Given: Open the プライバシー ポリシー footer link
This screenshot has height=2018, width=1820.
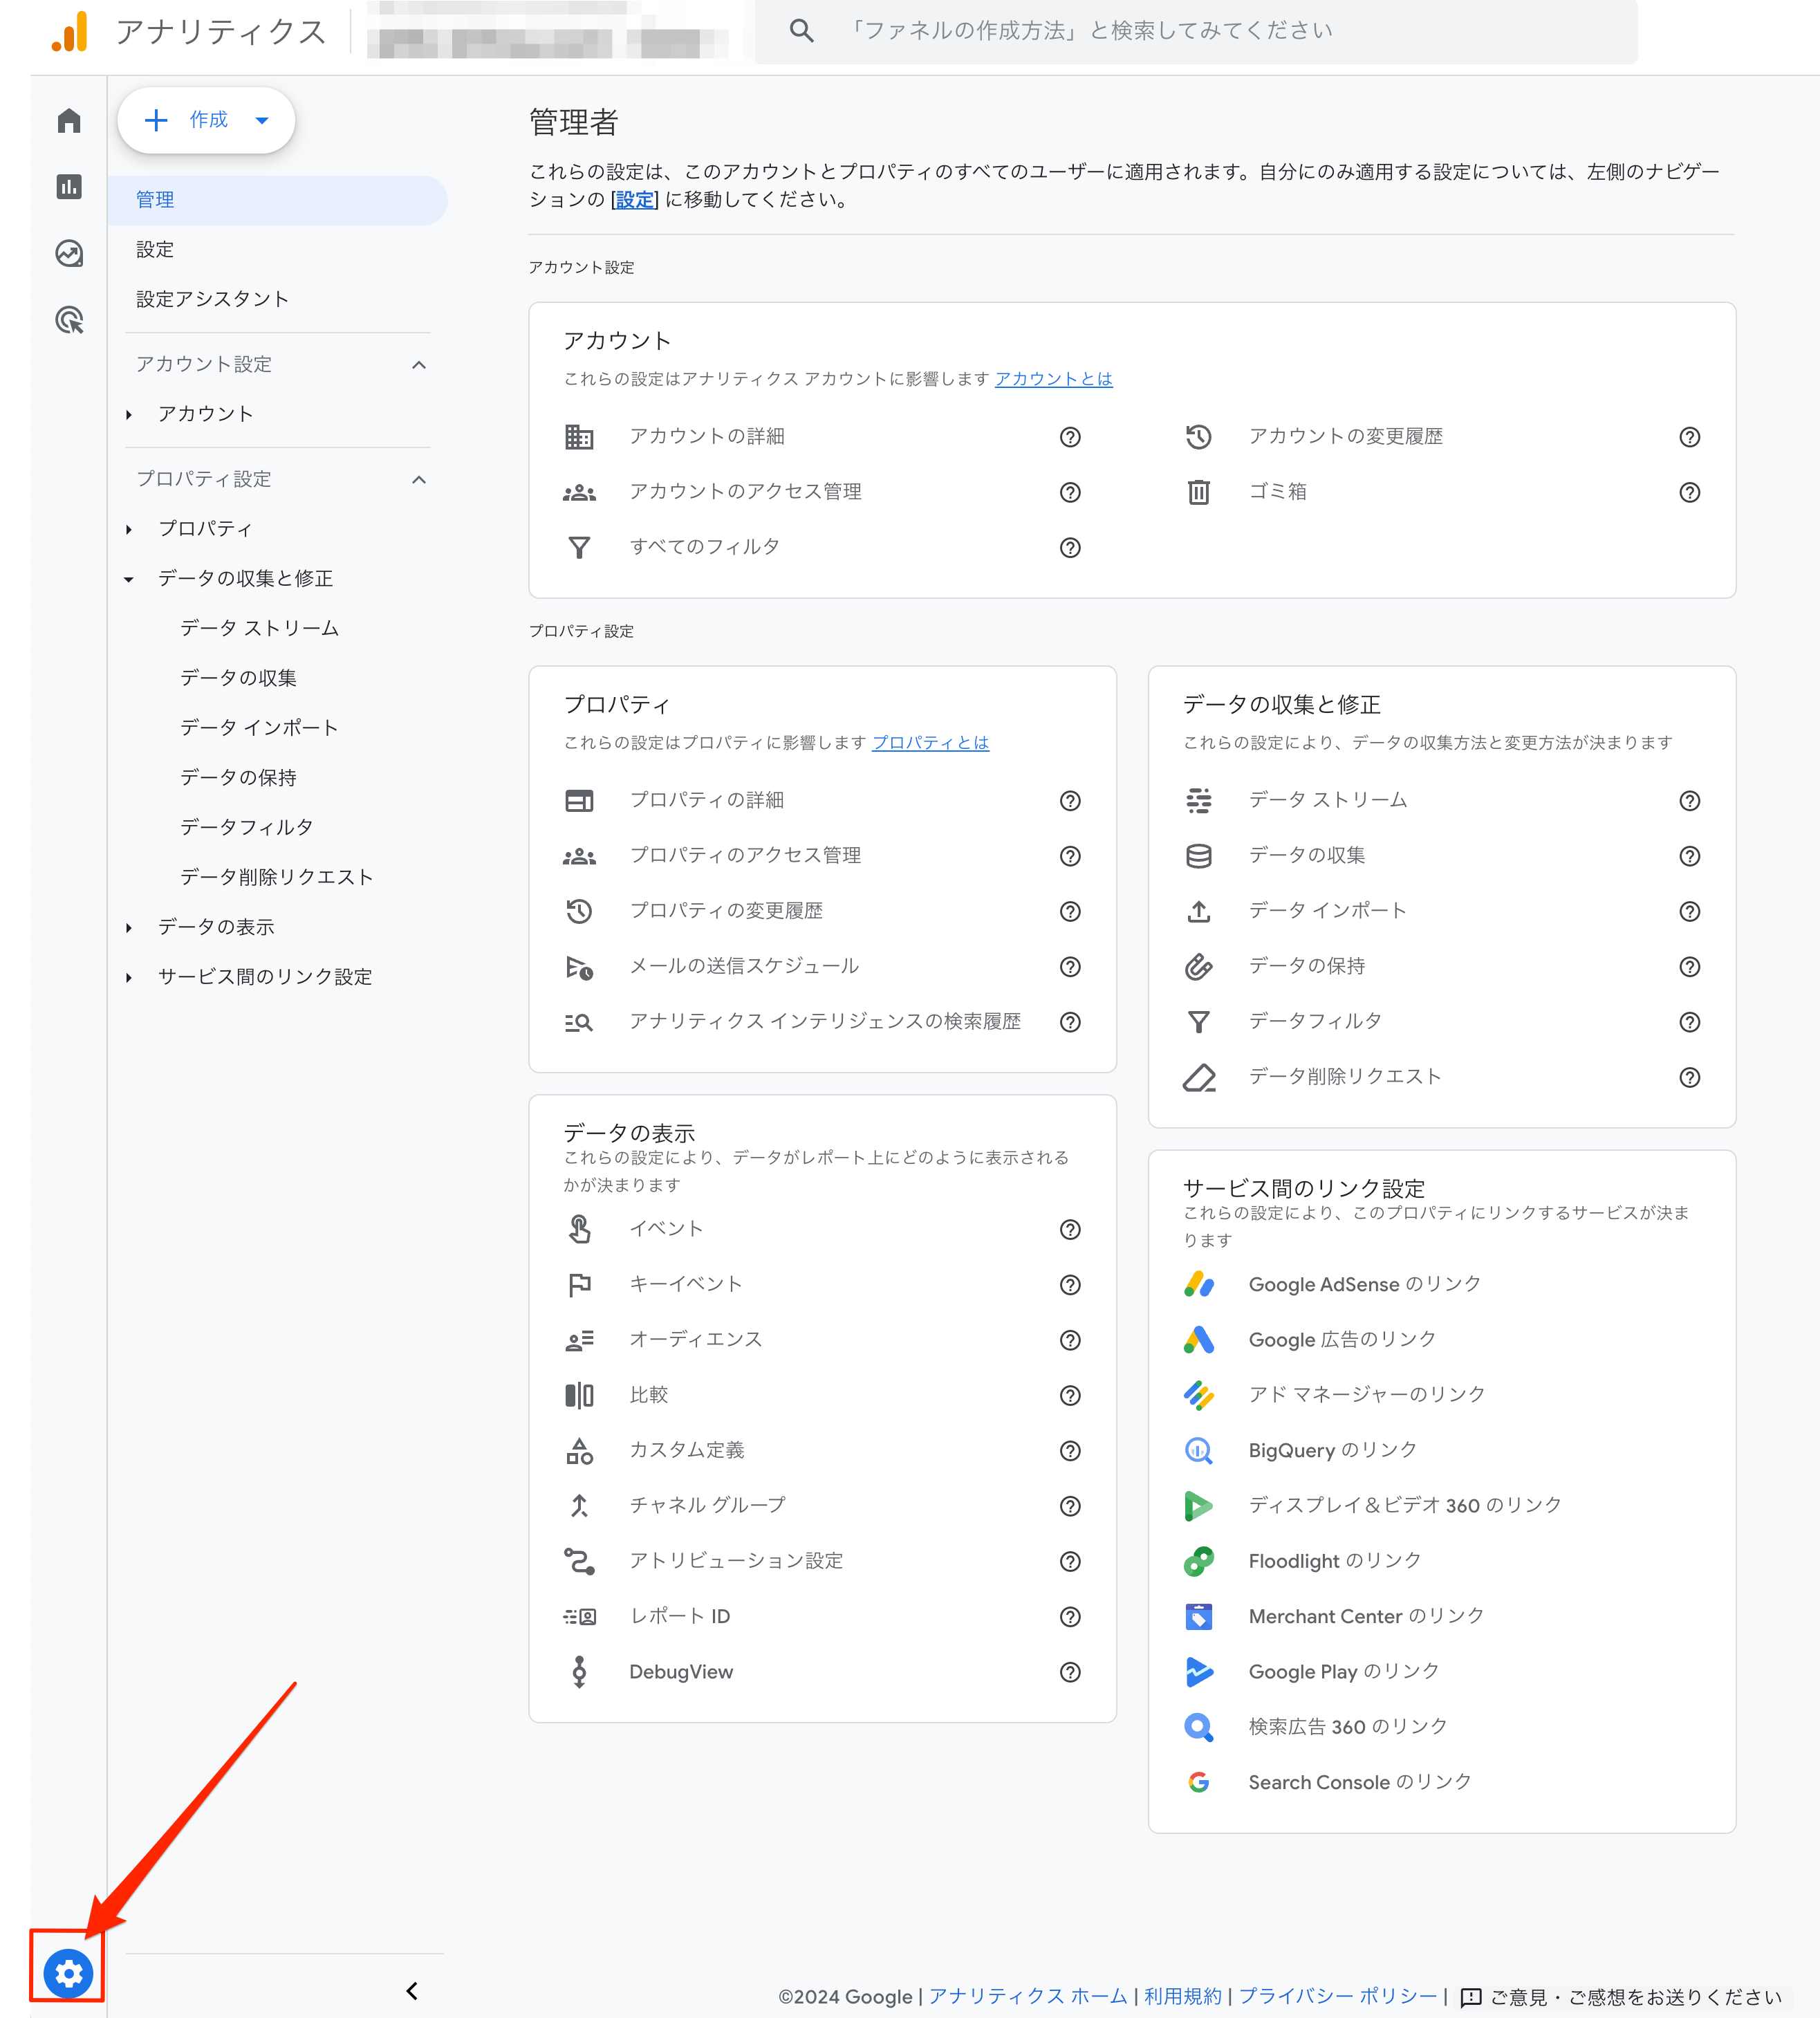Looking at the screenshot, I should [1338, 1996].
